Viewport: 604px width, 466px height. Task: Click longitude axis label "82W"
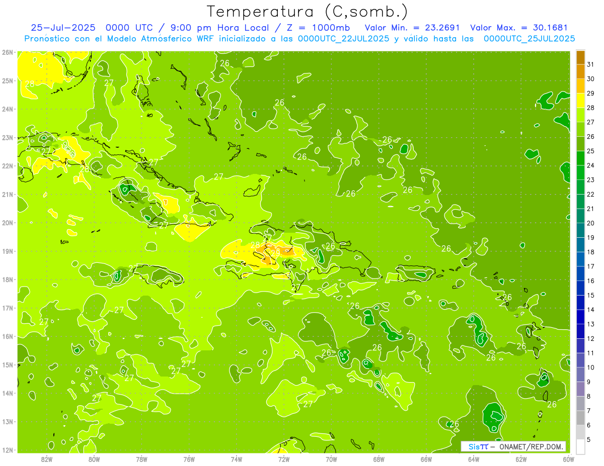(x=47, y=459)
